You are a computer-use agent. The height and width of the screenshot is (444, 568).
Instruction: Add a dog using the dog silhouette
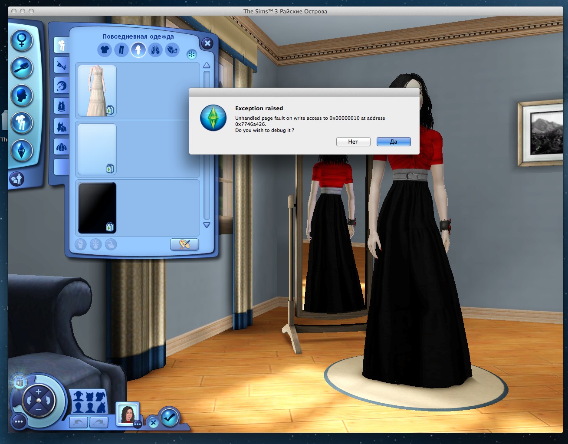(101, 396)
